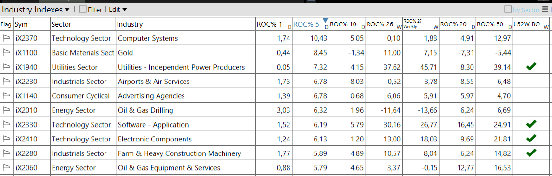Flag the iX2010 Oil & Gas Drilling row
Viewport: 552px width, 176px height.
[x=6, y=110]
